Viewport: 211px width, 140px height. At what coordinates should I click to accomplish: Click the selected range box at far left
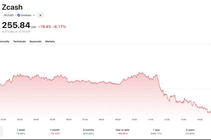[1, 132]
